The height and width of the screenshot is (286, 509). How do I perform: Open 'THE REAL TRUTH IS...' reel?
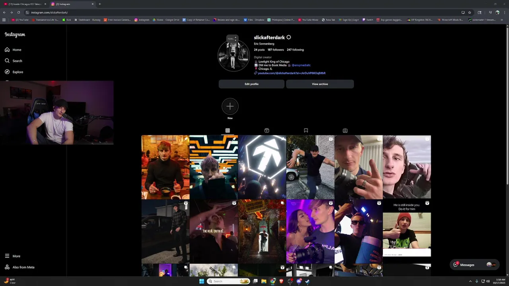pyautogui.click(x=214, y=232)
